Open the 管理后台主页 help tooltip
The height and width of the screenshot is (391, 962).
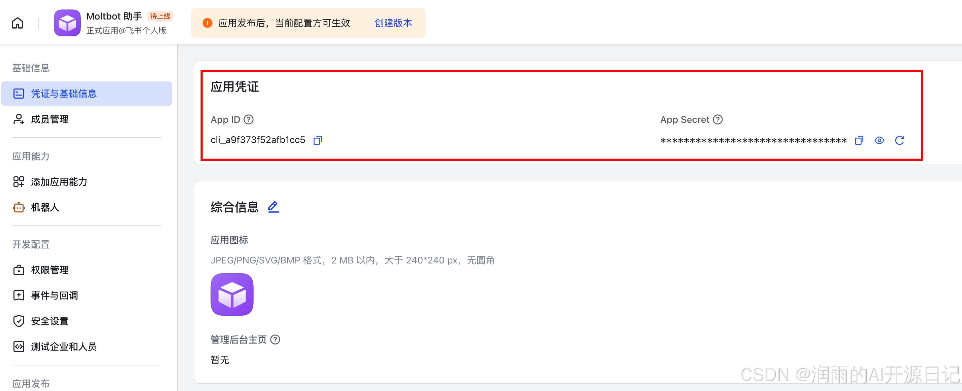[x=275, y=340]
